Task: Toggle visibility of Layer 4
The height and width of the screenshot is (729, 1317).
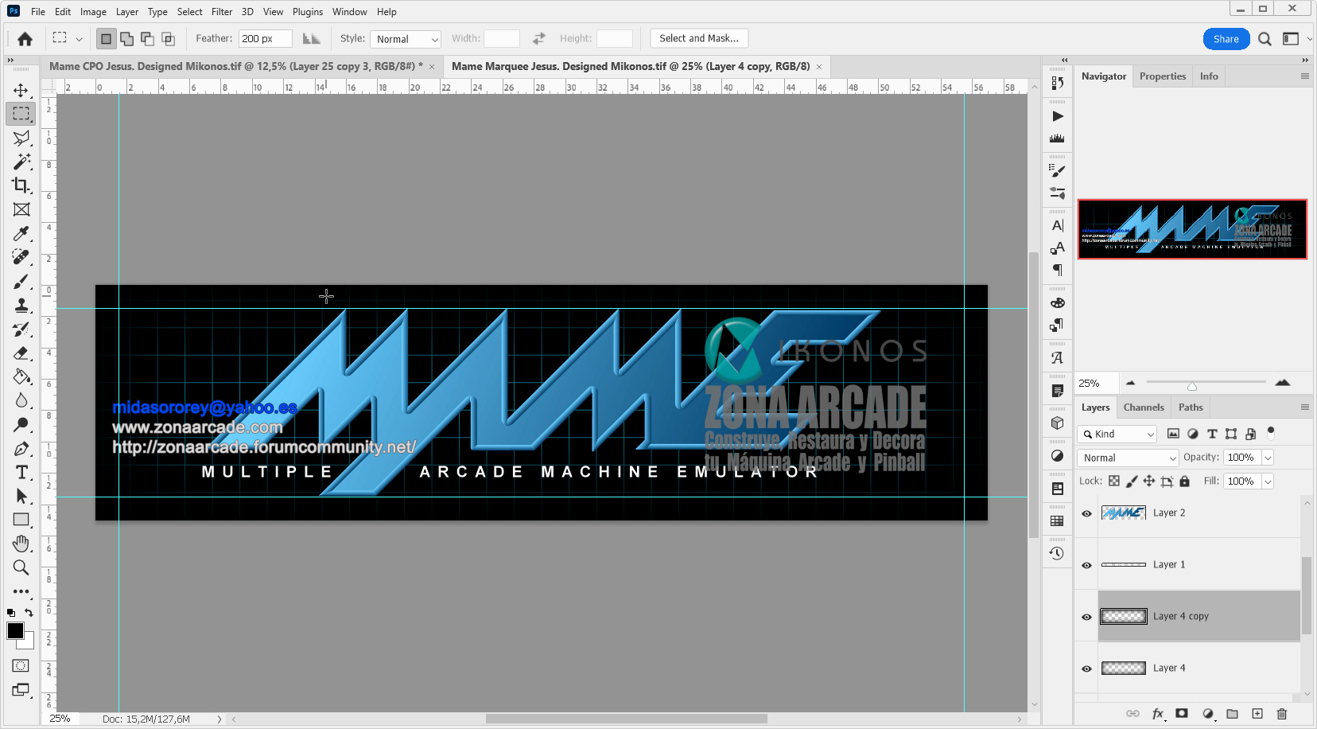Action: tap(1086, 668)
